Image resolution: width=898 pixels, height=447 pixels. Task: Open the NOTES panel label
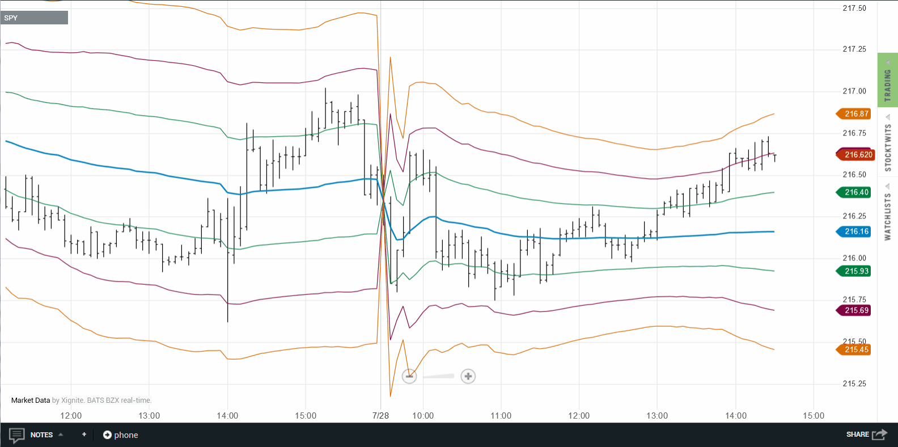click(41, 435)
